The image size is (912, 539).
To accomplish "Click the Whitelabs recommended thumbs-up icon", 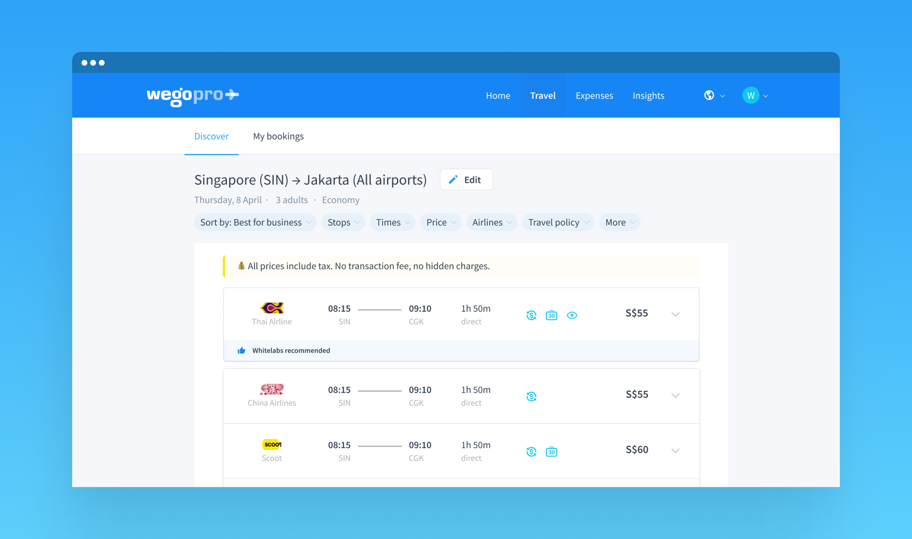I will (242, 350).
